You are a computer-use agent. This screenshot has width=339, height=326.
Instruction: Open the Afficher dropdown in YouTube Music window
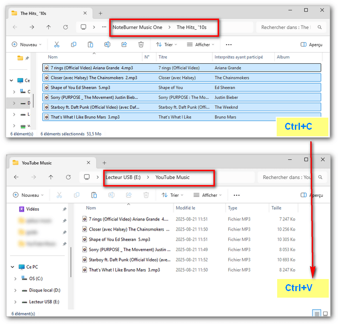[x=207, y=195]
